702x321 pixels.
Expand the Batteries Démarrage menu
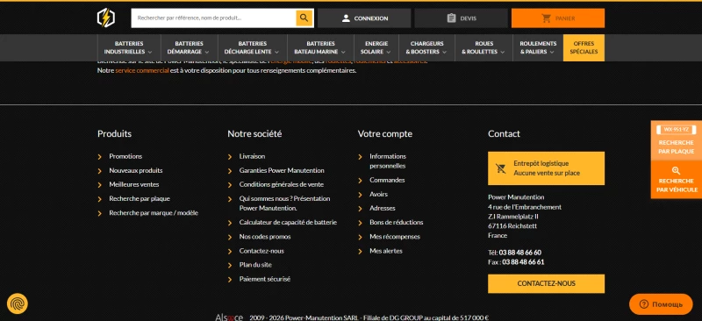tap(190, 47)
